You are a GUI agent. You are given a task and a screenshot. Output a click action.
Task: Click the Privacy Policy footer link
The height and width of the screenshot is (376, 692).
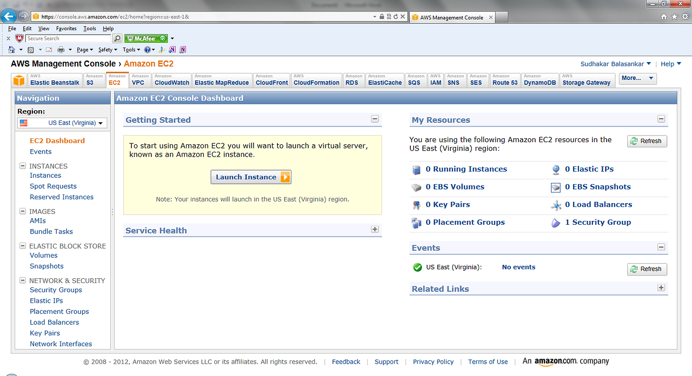tap(433, 362)
